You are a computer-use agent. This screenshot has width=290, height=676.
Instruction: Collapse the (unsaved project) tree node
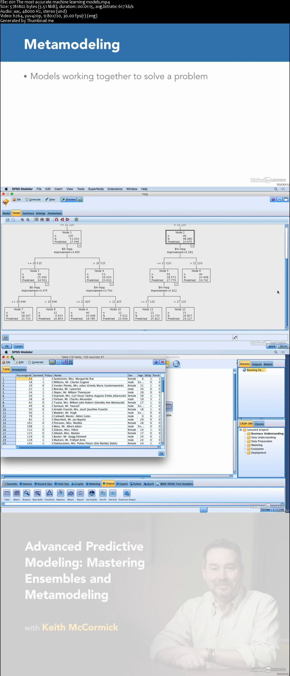(x=240, y=430)
